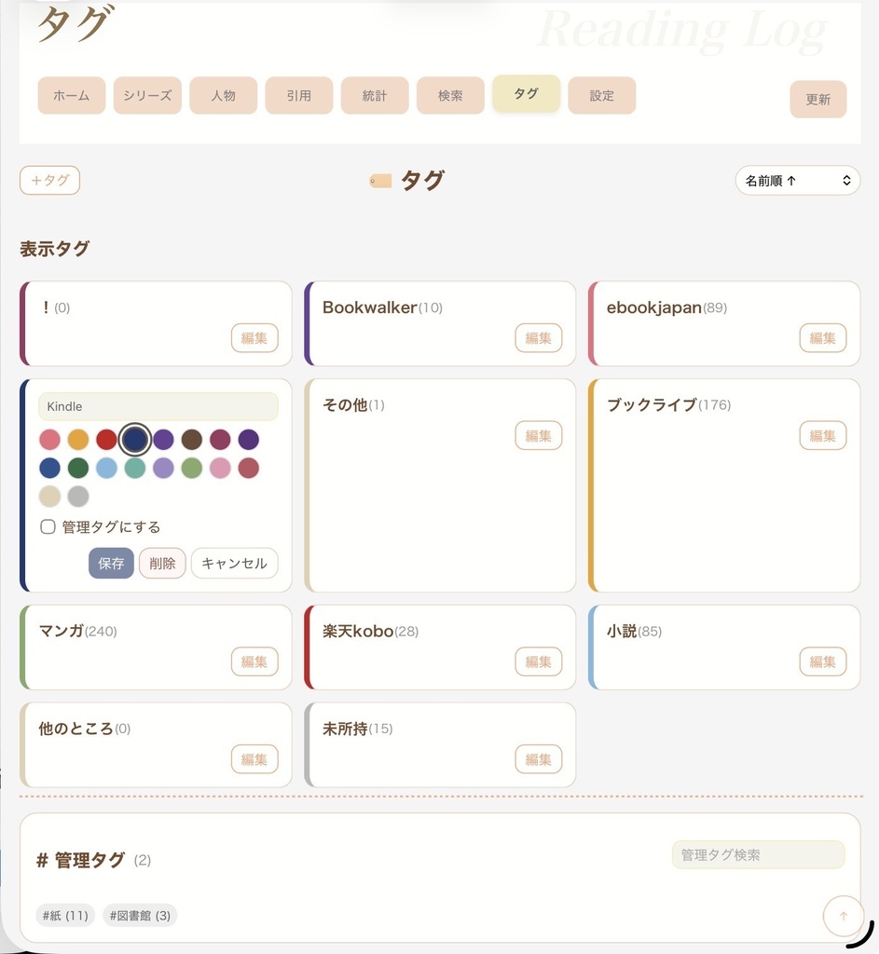Screen dimensions: 879x954
Task: Edit the ブックライブ tag
Action: tap(822, 436)
